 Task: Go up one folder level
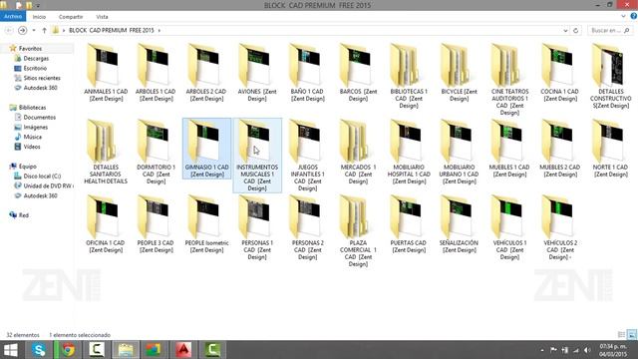coord(44,31)
